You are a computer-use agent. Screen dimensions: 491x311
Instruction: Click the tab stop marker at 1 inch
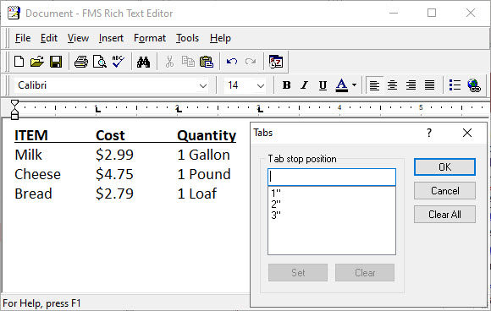[x=98, y=109]
